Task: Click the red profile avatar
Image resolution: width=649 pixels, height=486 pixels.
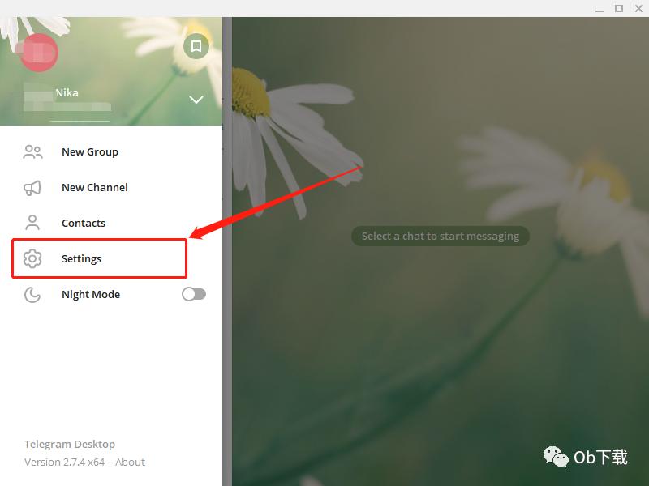Action: 39,53
